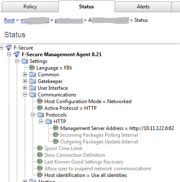Collapse the Communications folder
Image resolution: width=180 pixels, height=182 pixels.
click(x=25, y=94)
